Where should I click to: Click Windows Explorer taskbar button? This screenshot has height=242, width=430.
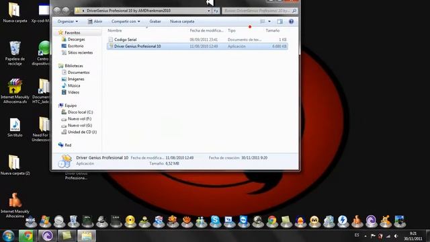coord(87,236)
